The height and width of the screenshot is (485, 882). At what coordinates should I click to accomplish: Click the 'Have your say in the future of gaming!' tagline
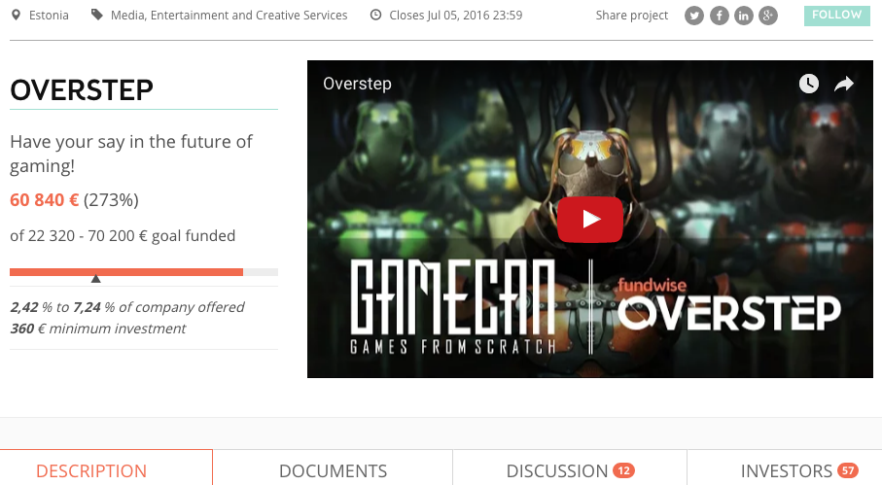tap(131, 154)
